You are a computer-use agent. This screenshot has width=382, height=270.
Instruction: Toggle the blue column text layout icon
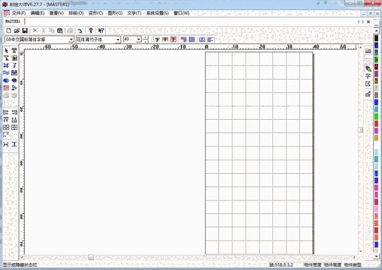[x=192, y=39]
